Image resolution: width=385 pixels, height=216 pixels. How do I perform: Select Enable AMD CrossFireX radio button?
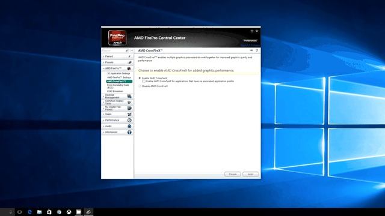pyautogui.click(x=140, y=78)
